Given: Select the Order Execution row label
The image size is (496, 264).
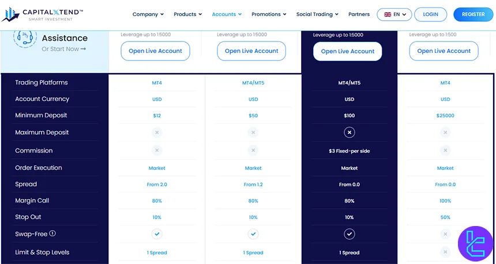Looking at the screenshot, I should pyautogui.click(x=39, y=167).
